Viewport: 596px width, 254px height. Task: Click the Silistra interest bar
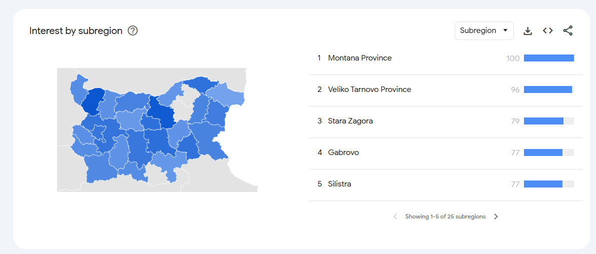click(x=543, y=184)
